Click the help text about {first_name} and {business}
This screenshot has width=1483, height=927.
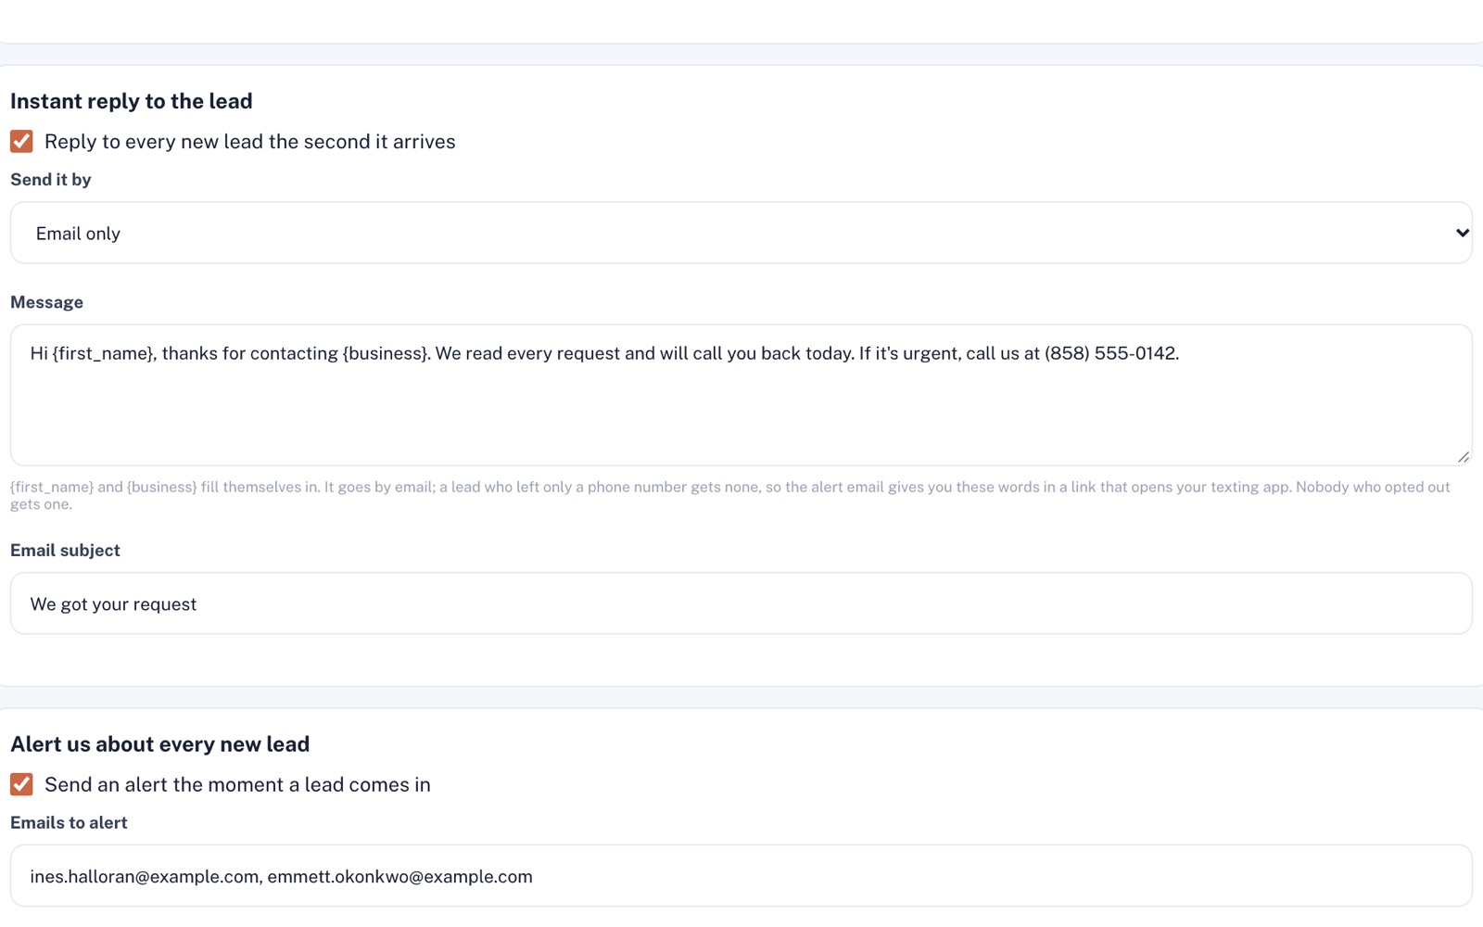(730, 496)
